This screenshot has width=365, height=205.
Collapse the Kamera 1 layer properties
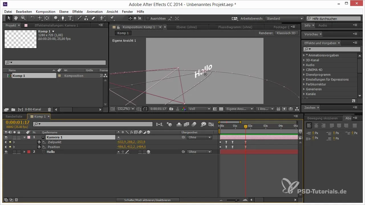[x=24, y=137]
